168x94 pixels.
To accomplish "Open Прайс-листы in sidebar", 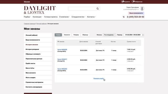I will [x=38, y=63].
